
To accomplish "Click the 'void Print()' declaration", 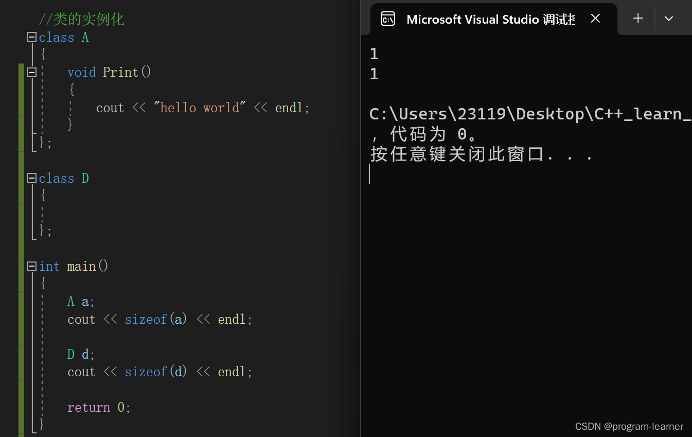I will (x=110, y=72).
